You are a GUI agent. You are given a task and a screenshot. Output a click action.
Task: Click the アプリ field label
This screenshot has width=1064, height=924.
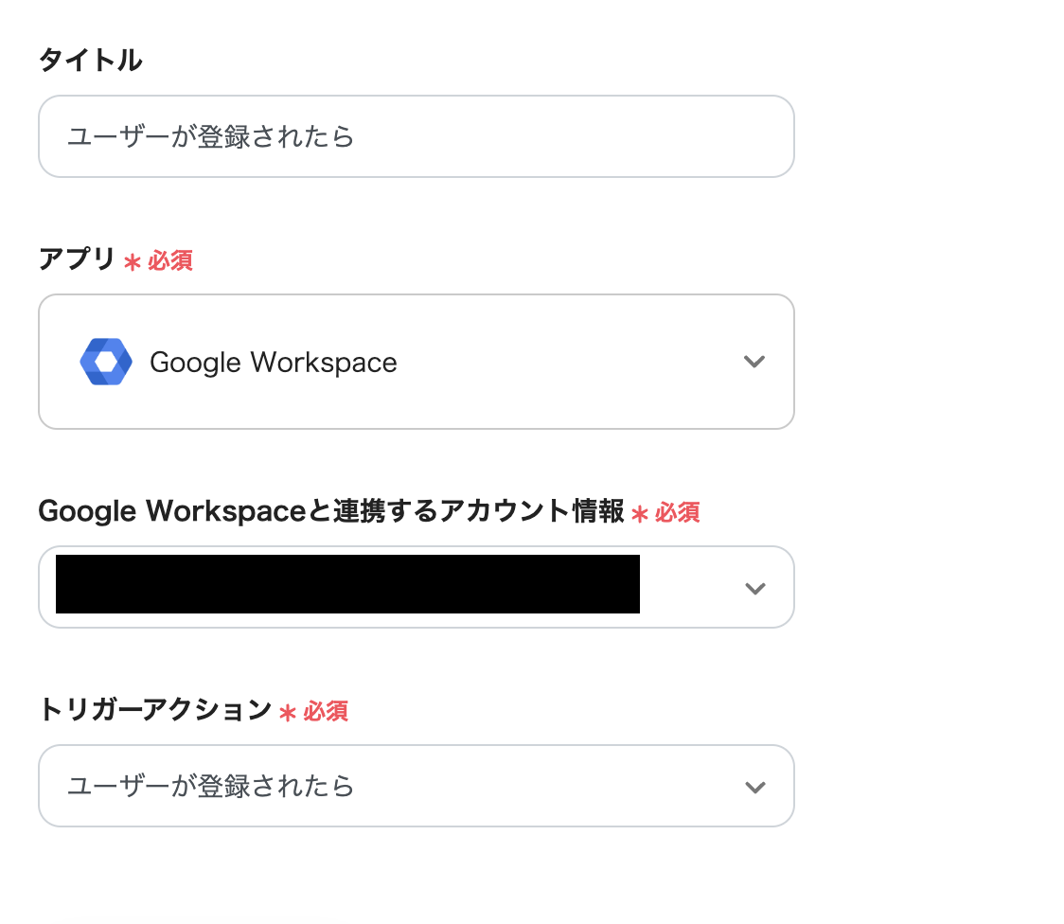77,259
